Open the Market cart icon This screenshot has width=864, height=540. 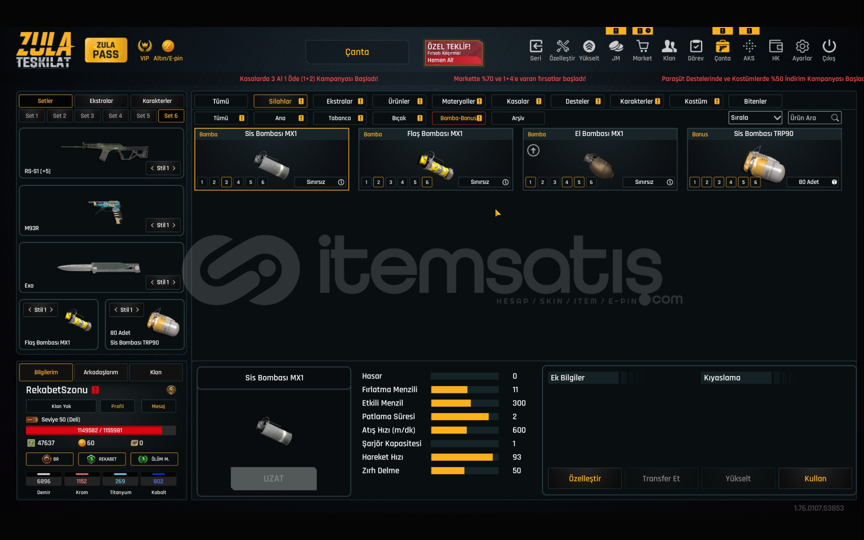[642, 46]
